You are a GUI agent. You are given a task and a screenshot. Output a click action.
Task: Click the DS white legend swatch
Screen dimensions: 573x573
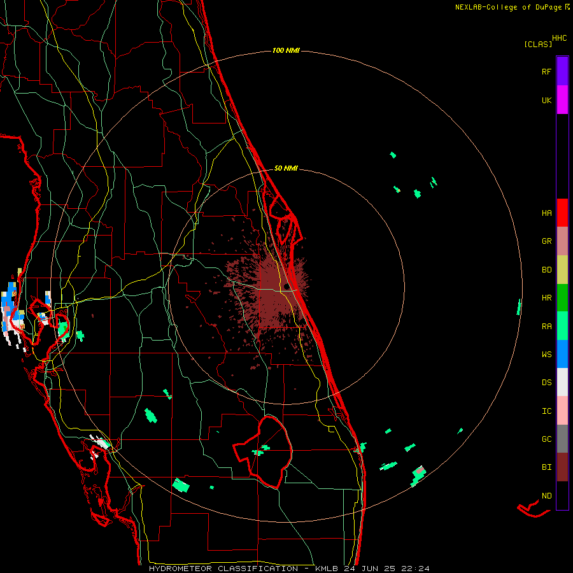(562, 382)
